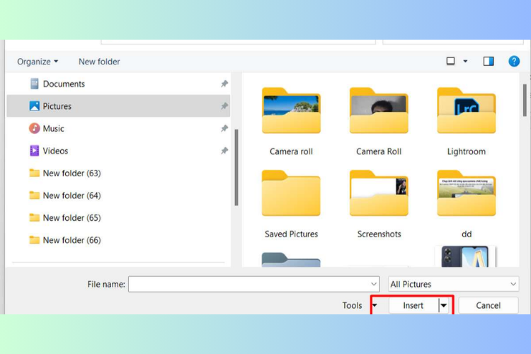Click the Pictures image icon
Screen dimensions: 531x354
(34, 106)
